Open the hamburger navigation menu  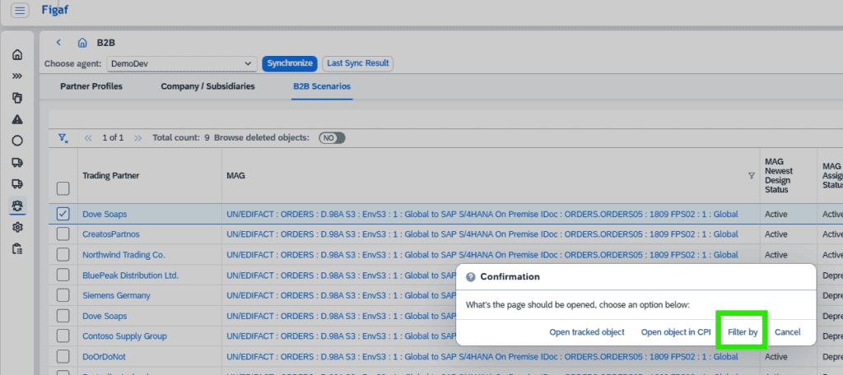tap(20, 11)
